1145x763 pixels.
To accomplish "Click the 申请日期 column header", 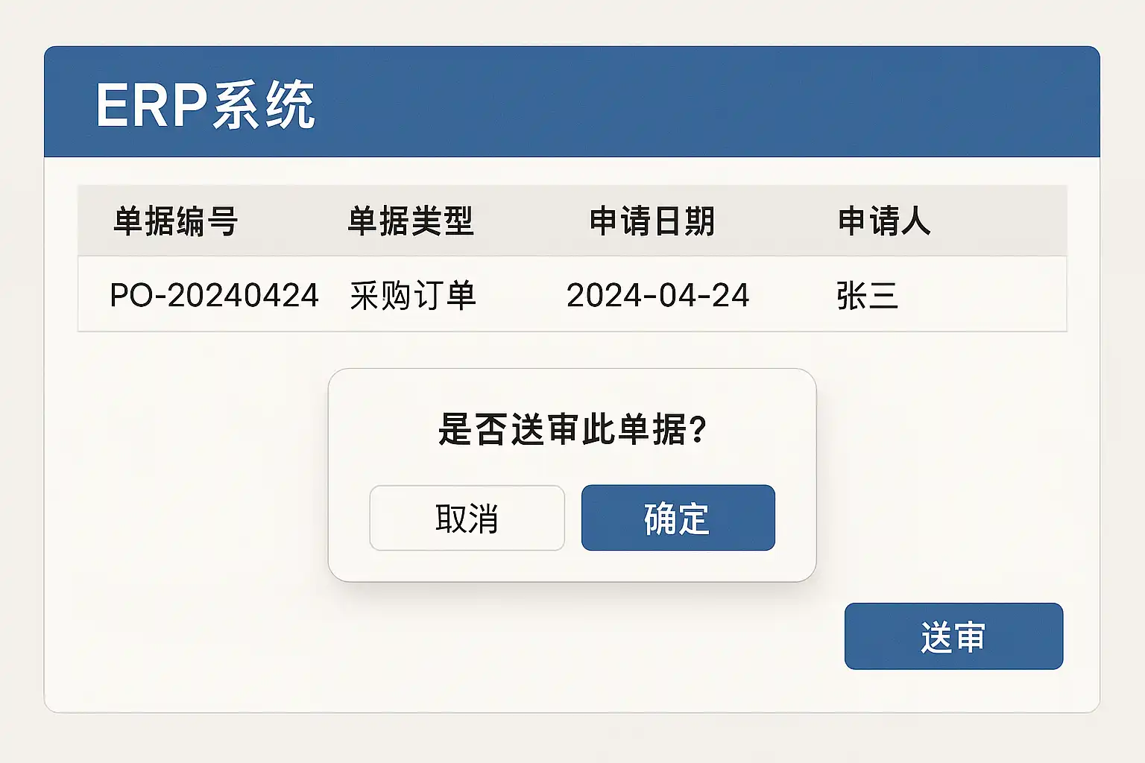I will [652, 221].
